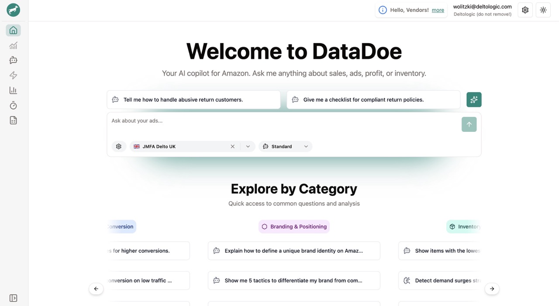Go to next category with right arrow
This screenshot has width=559, height=306.
[x=492, y=289]
